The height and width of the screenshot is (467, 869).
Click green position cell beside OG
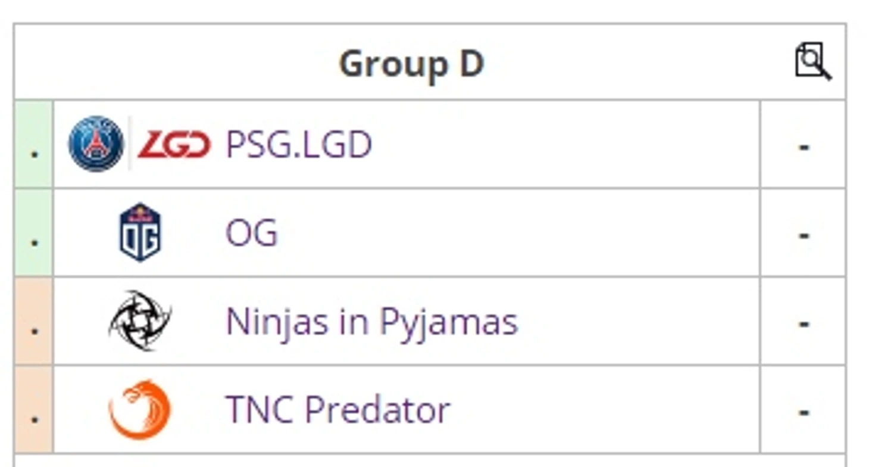34,233
